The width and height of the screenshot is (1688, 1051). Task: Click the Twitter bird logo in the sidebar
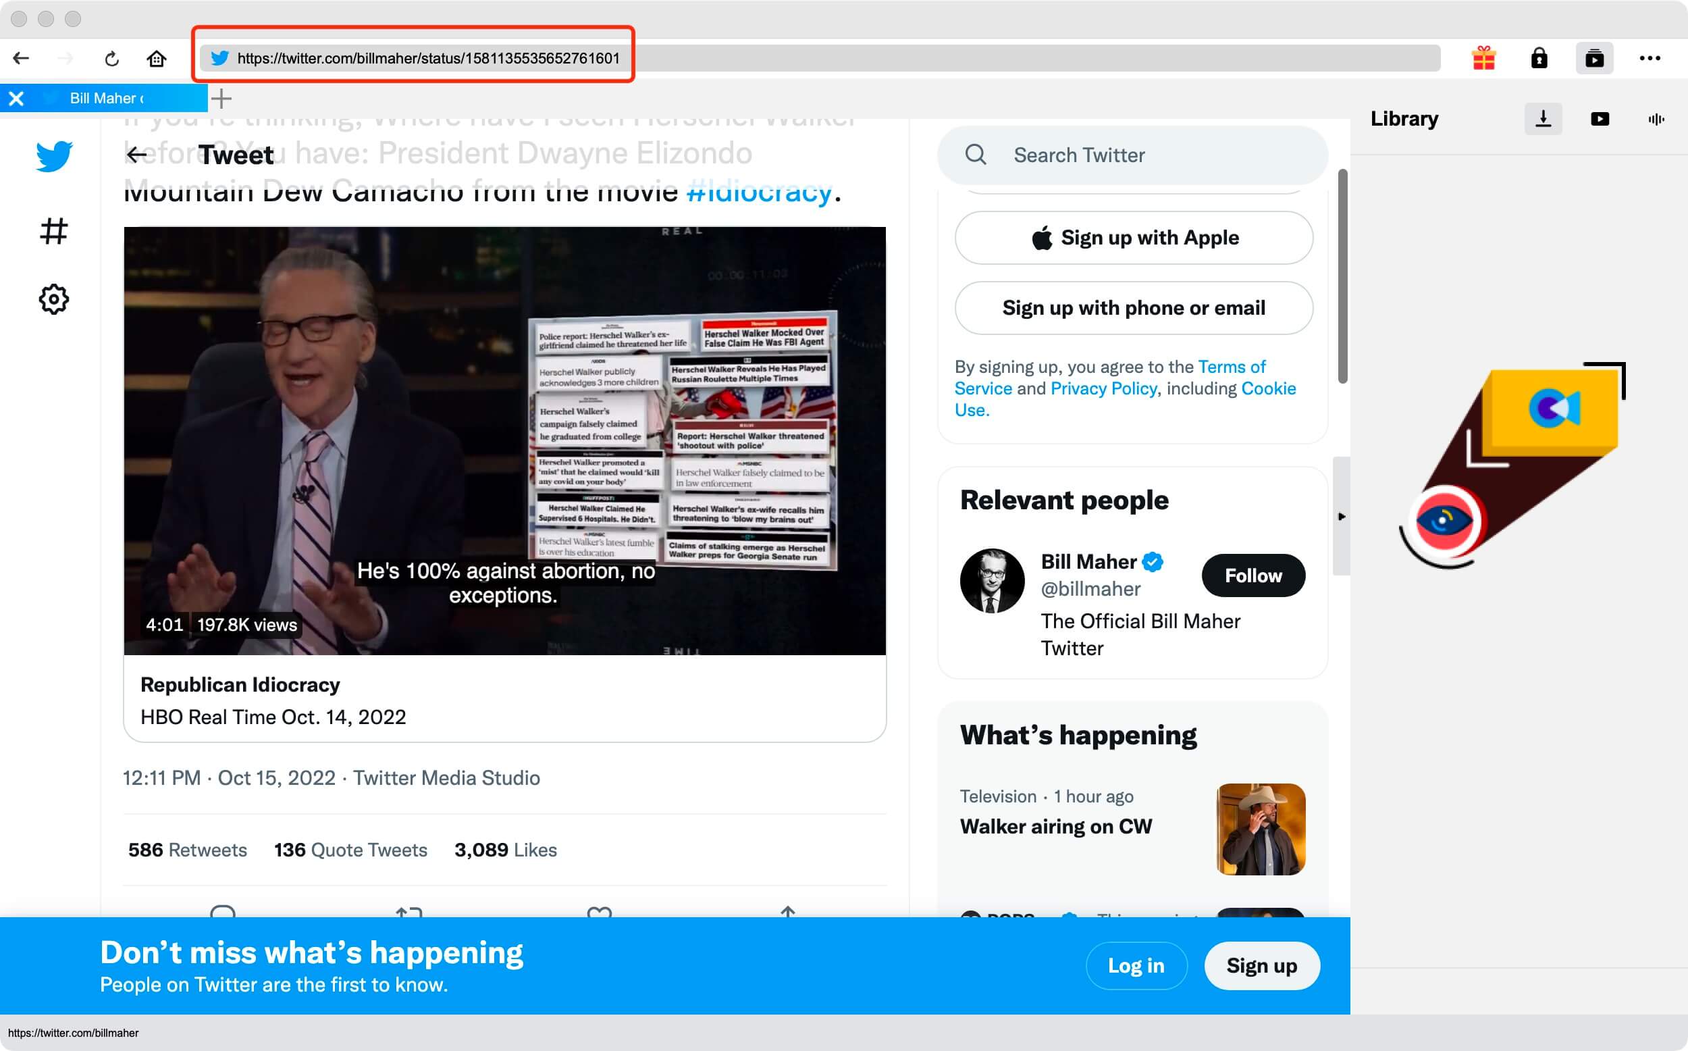click(53, 155)
